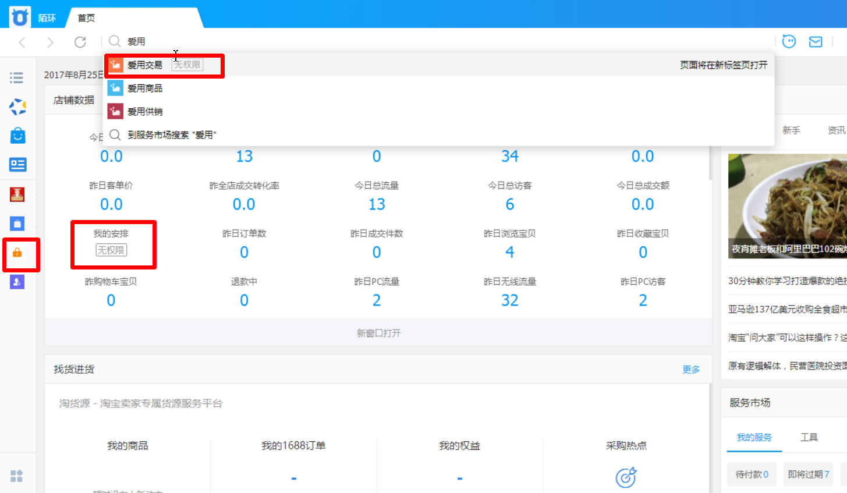Click the back navigation arrow
The width and height of the screenshot is (847, 493).
point(22,42)
